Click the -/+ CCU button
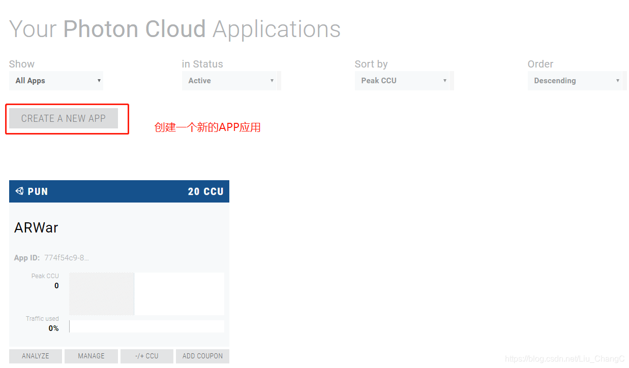Screen dimensions: 629x368 point(146,356)
